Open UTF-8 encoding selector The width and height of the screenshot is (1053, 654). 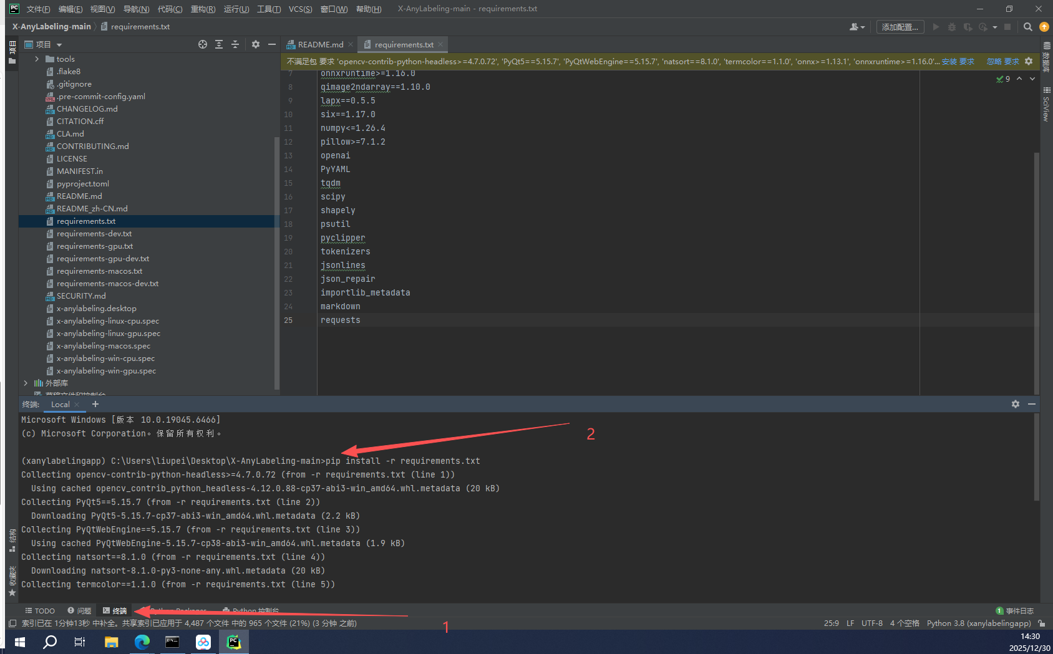pyautogui.click(x=871, y=623)
